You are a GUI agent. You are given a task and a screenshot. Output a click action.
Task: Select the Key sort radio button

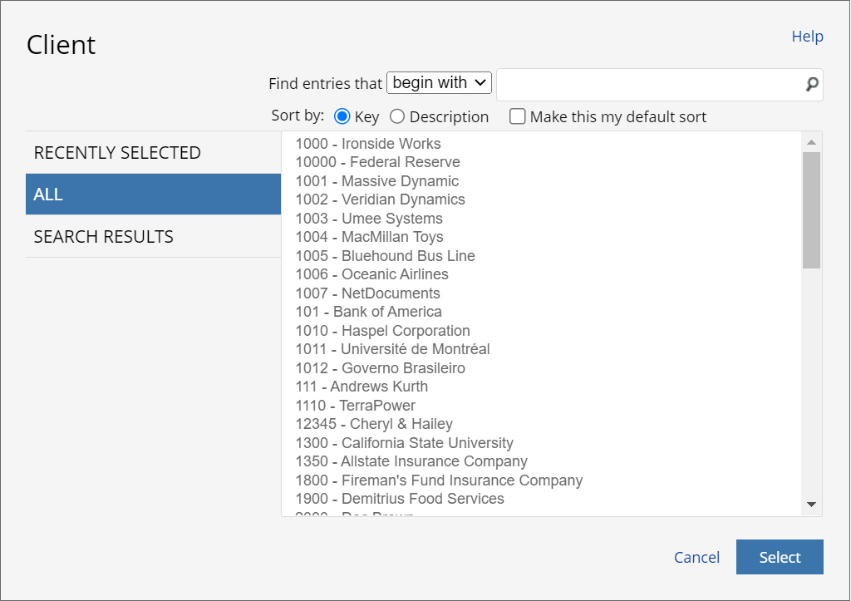(341, 116)
